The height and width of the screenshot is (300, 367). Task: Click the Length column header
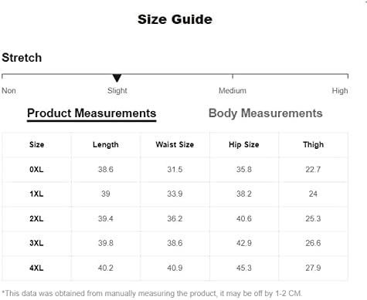point(106,145)
